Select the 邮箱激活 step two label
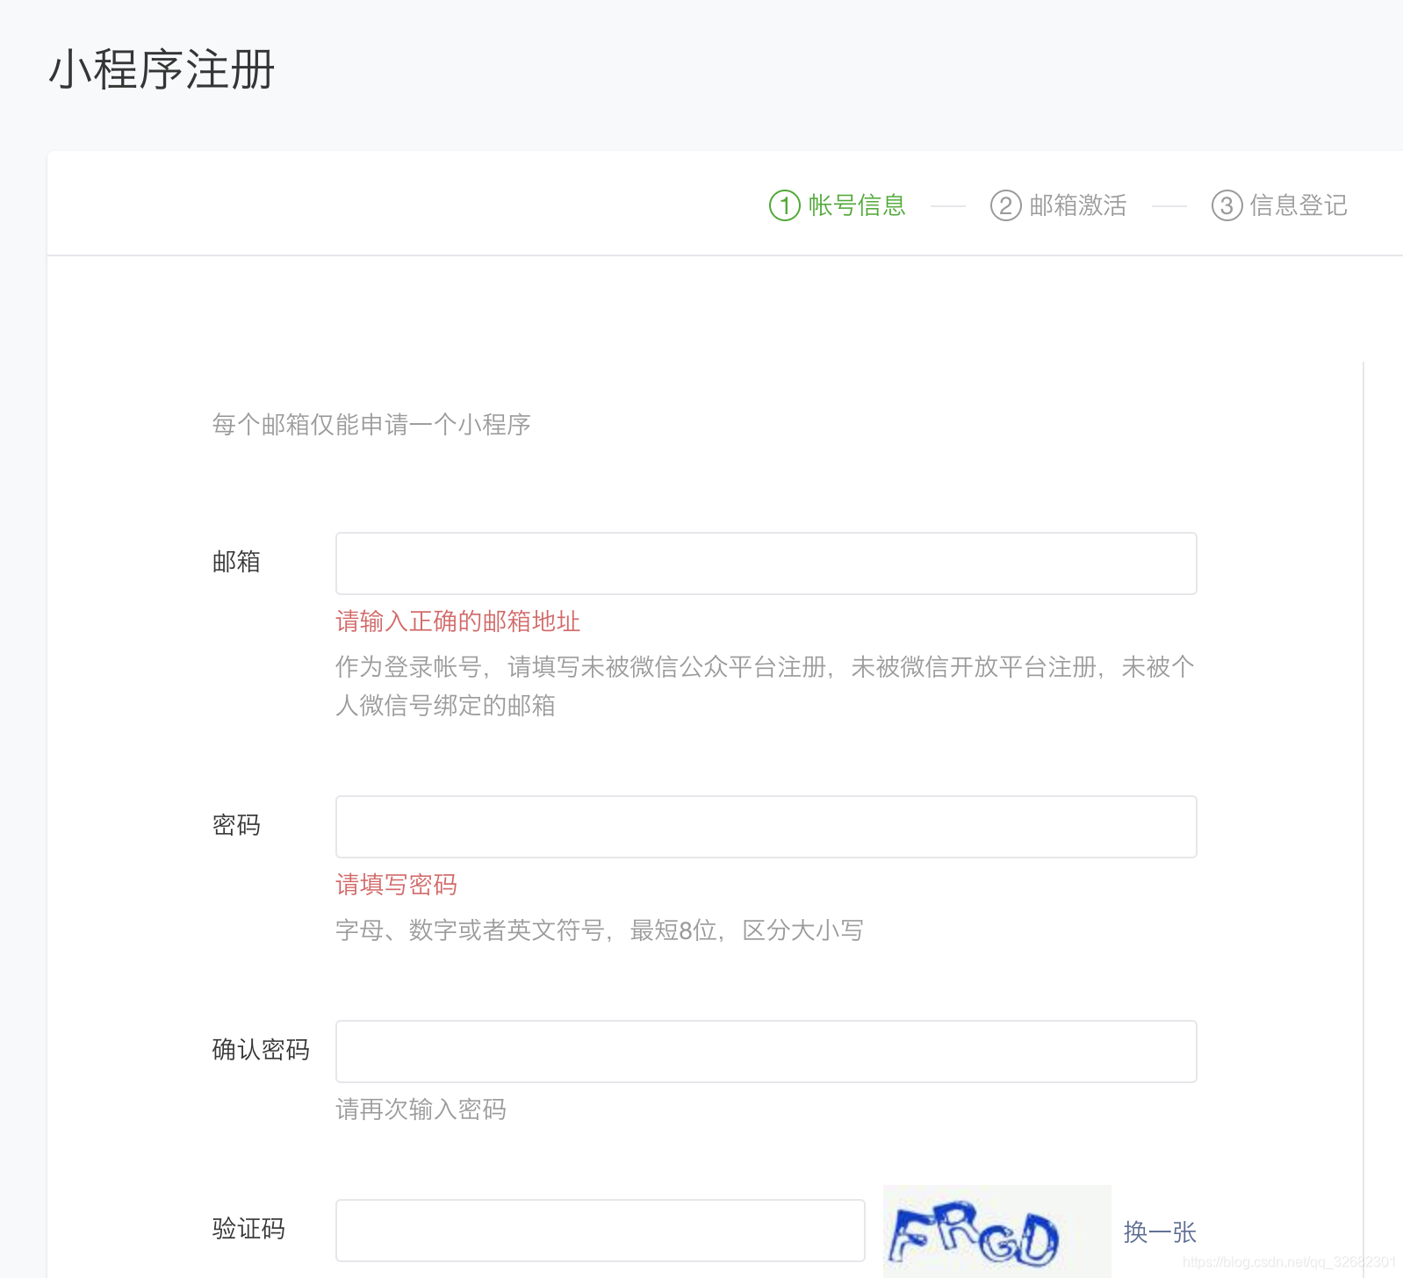Viewport: 1403px width, 1278px height. (1077, 205)
